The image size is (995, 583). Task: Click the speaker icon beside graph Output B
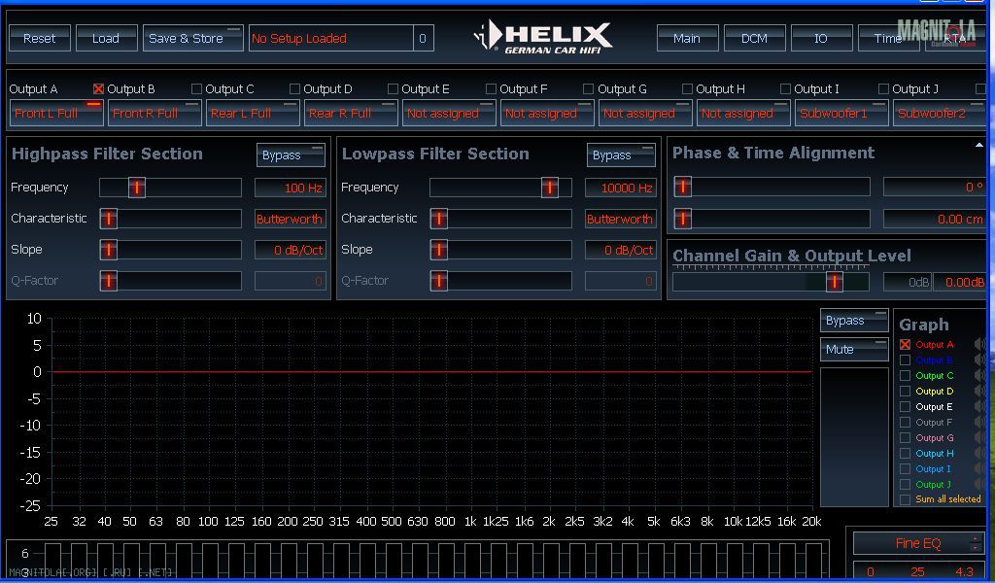tap(979, 360)
